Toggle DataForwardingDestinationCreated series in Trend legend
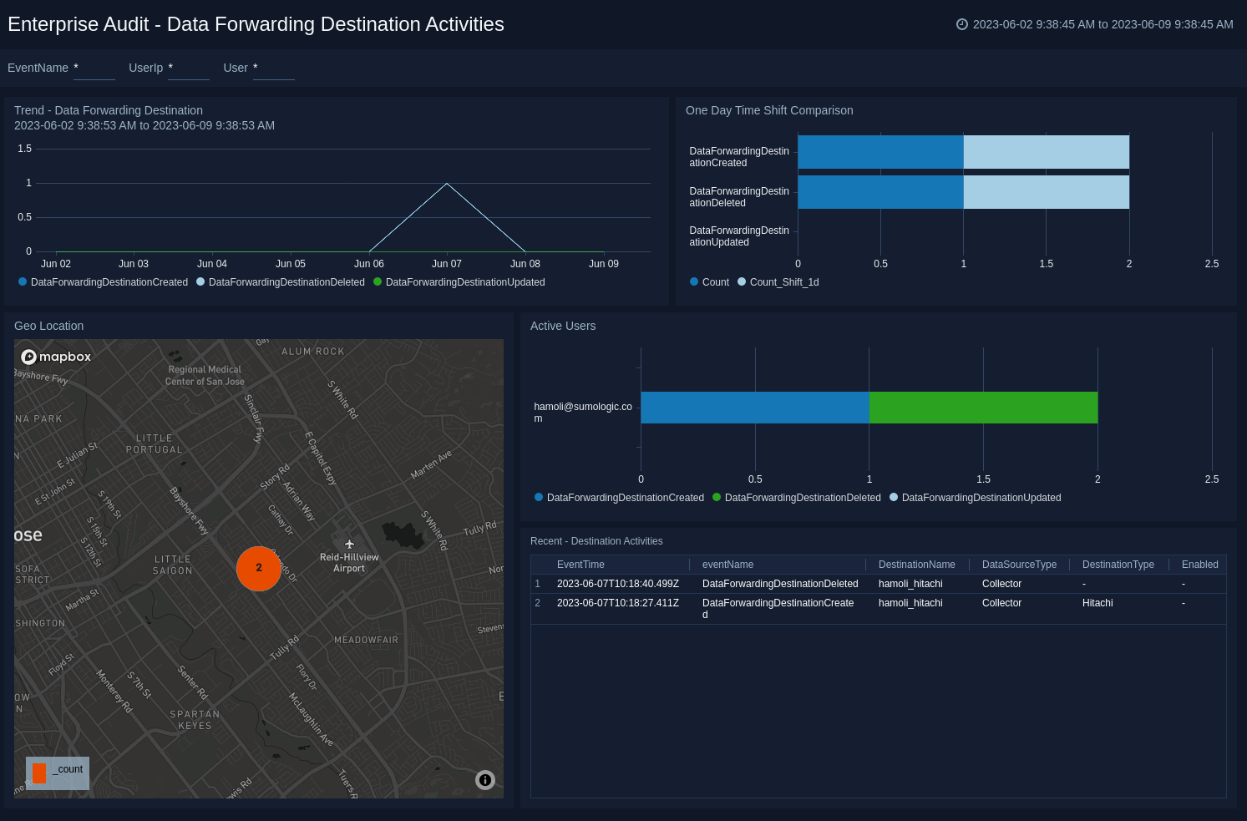1247x821 pixels. click(109, 282)
